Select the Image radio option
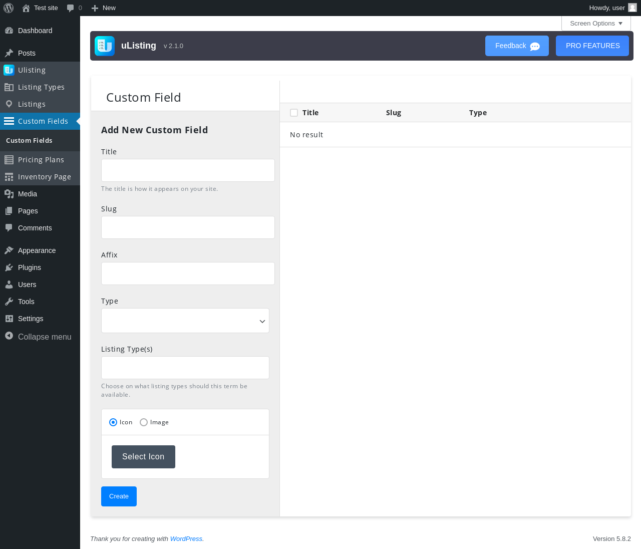The width and height of the screenshot is (641, 549). click(144, 422)
